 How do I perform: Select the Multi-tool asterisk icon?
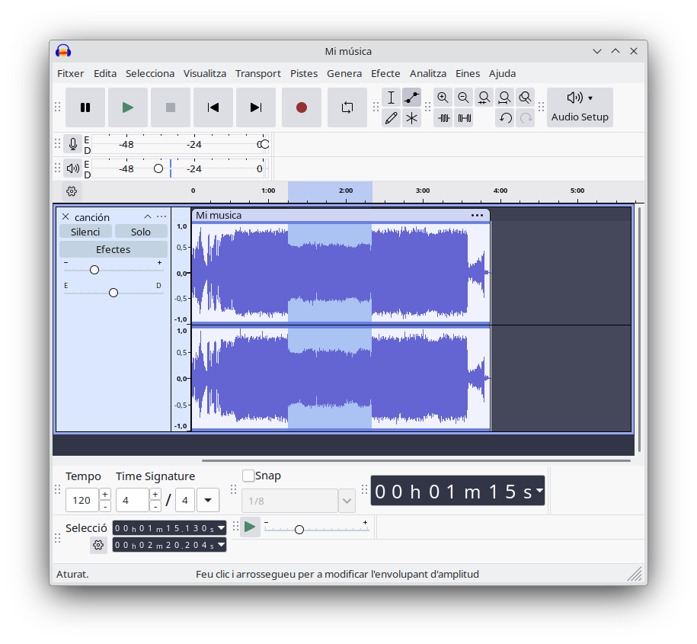[x=411, y=118]
